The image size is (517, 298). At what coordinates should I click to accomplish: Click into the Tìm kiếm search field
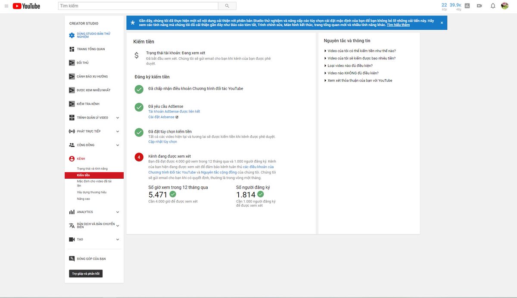138,6
